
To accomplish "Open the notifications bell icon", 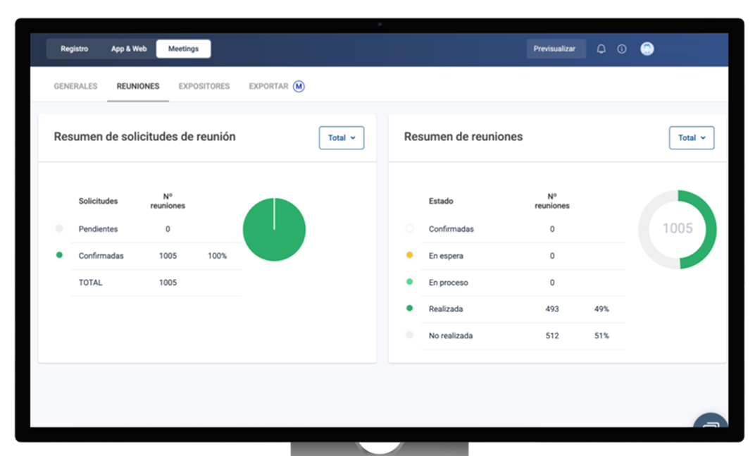I will (601, 49).
